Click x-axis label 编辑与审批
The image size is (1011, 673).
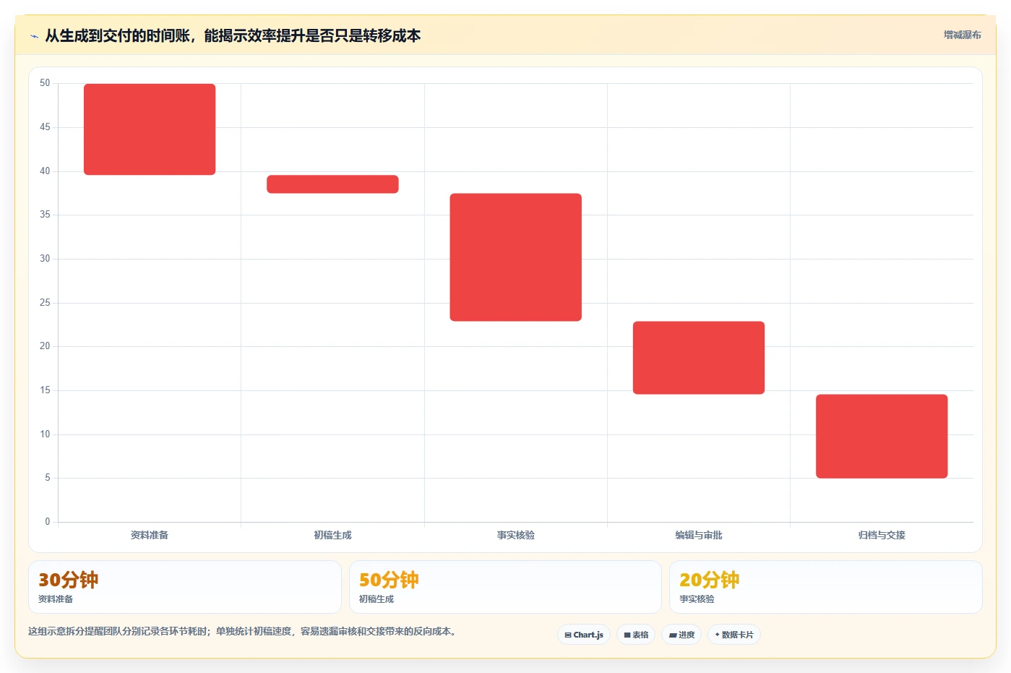pyautogui.click(x=699, y=535)
